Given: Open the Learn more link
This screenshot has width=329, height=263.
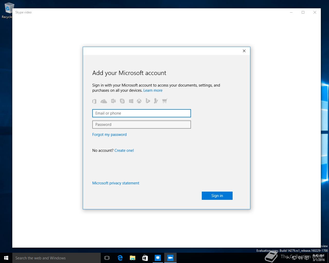Looking at the screenshot, I should click(x=153, y=90).
